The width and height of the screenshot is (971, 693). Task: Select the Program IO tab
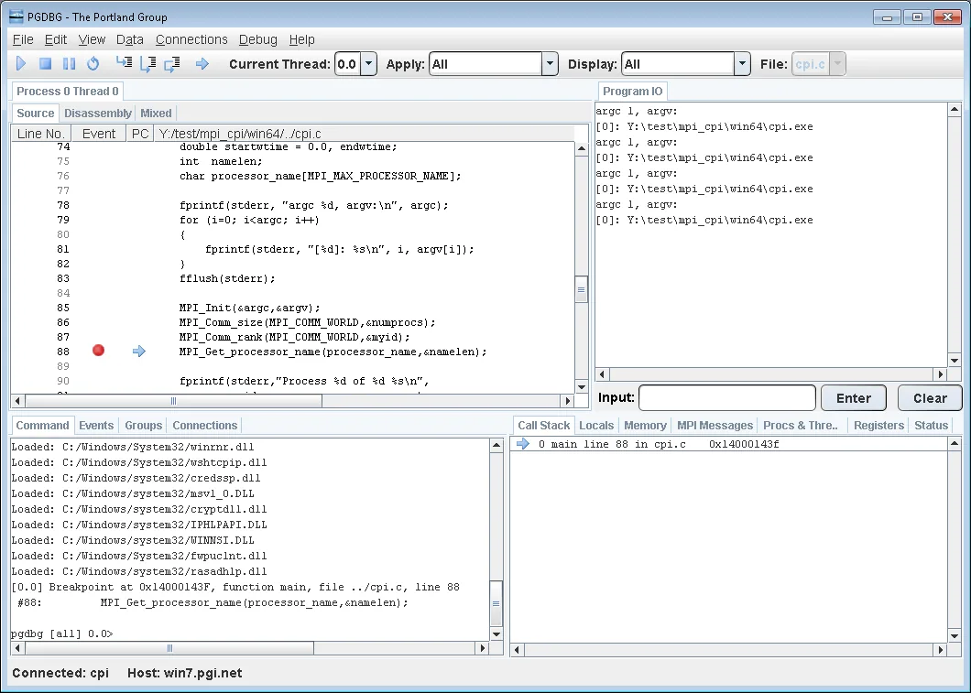[632, 91]
